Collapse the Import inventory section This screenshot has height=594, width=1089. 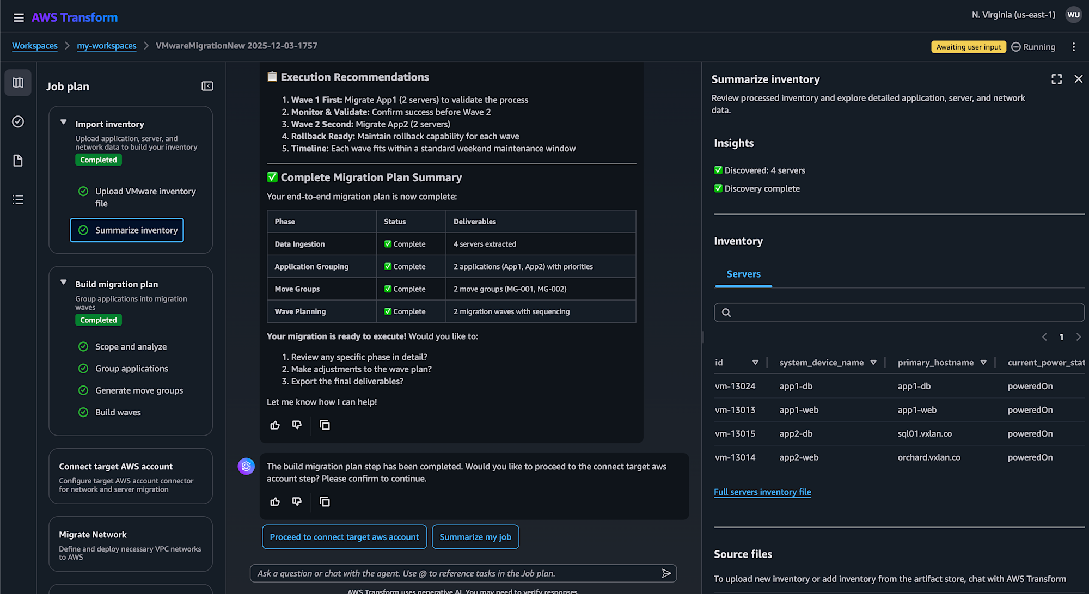click(x=64, y=123)
